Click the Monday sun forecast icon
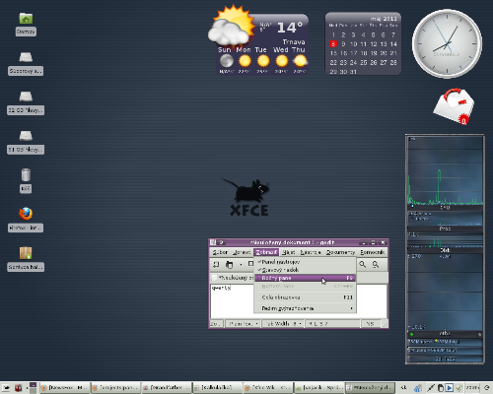 point(245,61)
